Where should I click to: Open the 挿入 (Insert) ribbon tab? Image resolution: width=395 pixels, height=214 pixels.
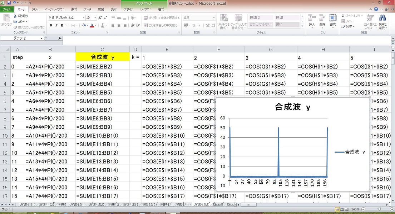[35, 9]
